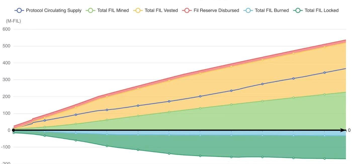The width and height of the screenshot is (352, 164).
Task: Click the rightmost Total FIL Locked data point
Action: [325, 158]
